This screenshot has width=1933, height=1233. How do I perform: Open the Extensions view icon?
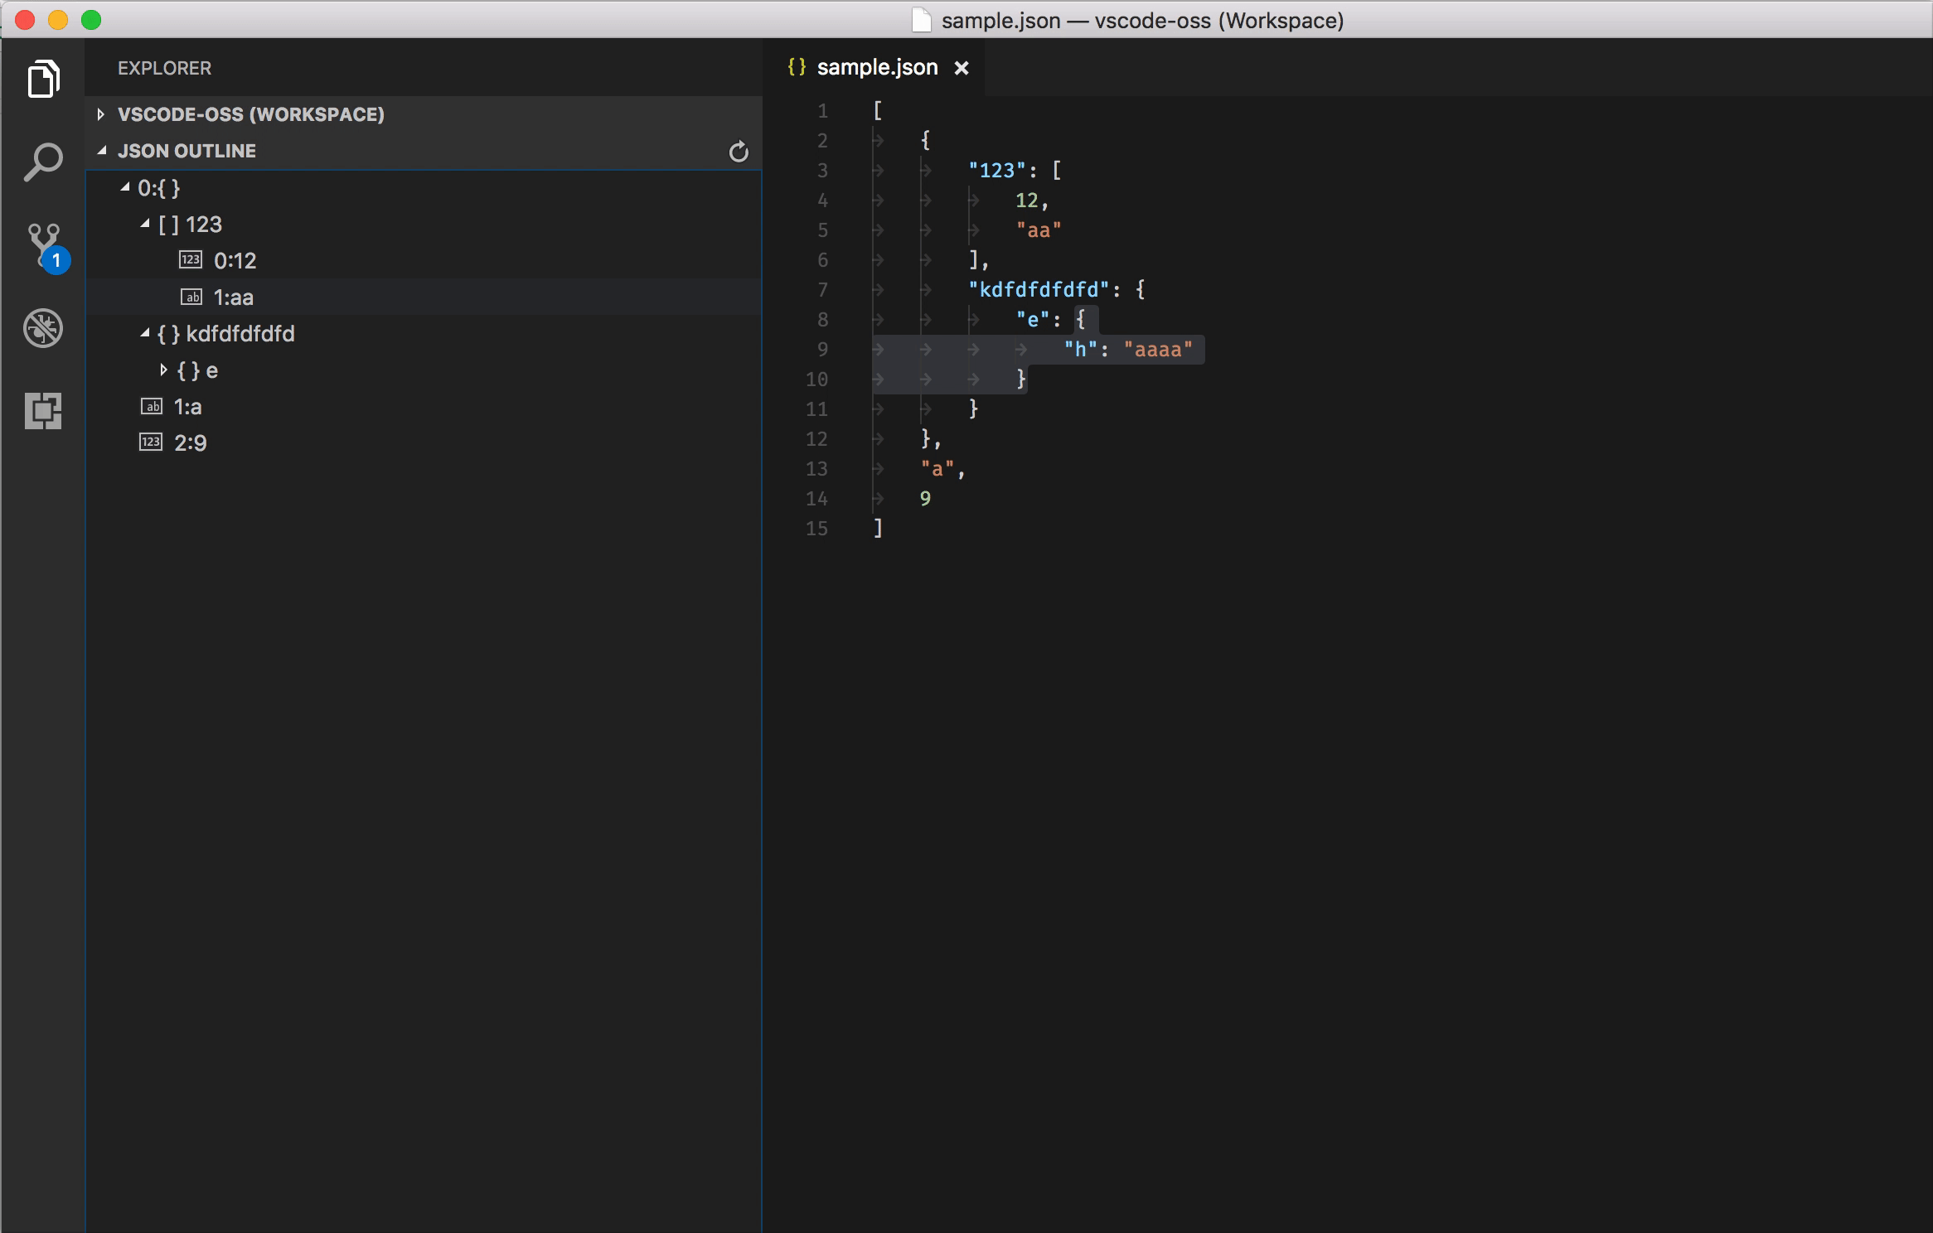tap(43, 410)
